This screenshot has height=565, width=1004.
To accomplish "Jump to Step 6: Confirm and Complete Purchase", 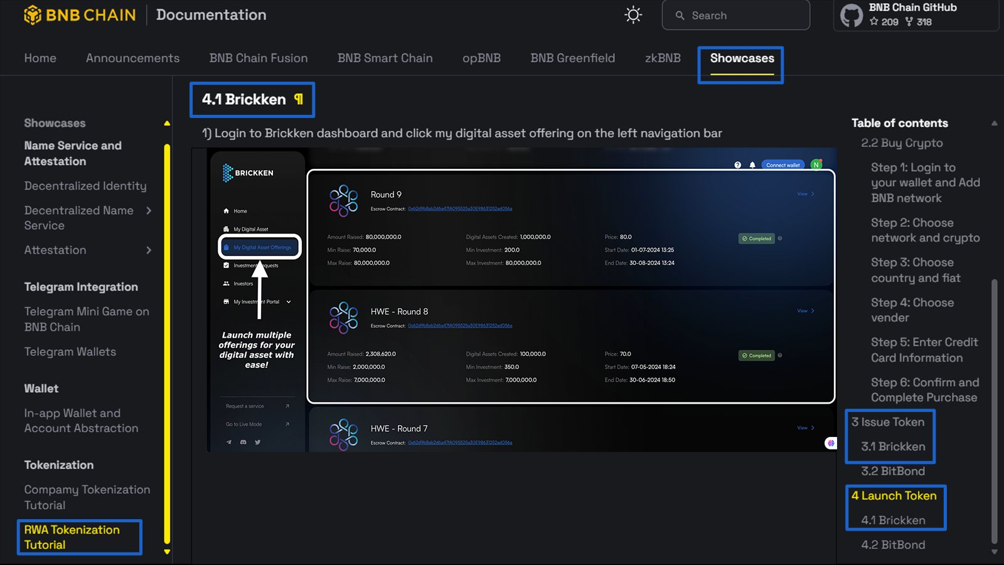I will (925, 390).
